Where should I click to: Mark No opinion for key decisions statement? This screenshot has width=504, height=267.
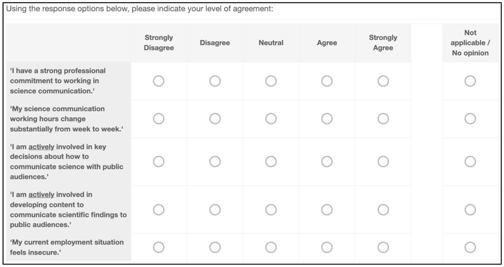click(x=470, y=161)
